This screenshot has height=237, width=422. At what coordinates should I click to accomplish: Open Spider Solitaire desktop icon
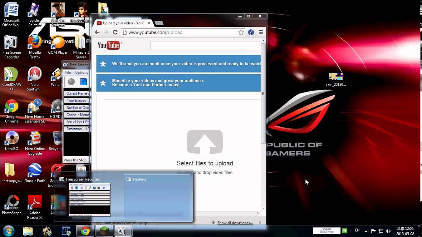click(35, 15)
